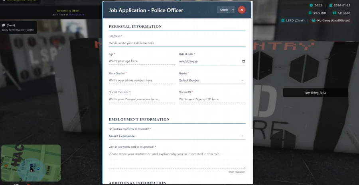Open the English language dropdown

click(226, 10)
